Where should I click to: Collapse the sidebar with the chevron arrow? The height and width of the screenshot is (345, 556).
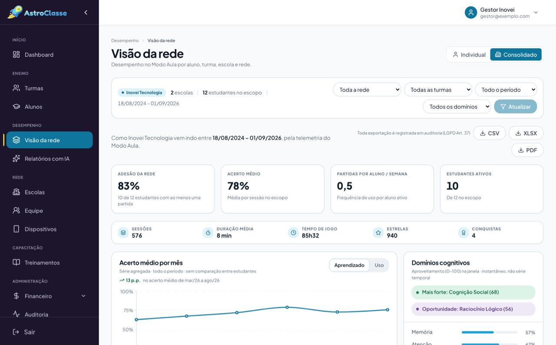(86, 13)
